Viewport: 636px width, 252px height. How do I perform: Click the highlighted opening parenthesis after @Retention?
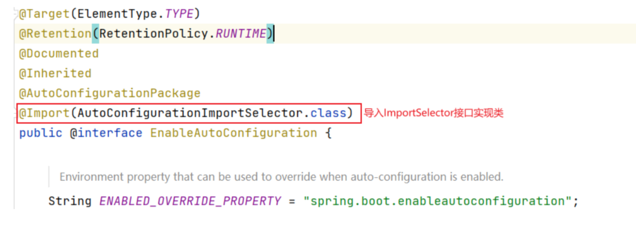click(x=95, y=34)
